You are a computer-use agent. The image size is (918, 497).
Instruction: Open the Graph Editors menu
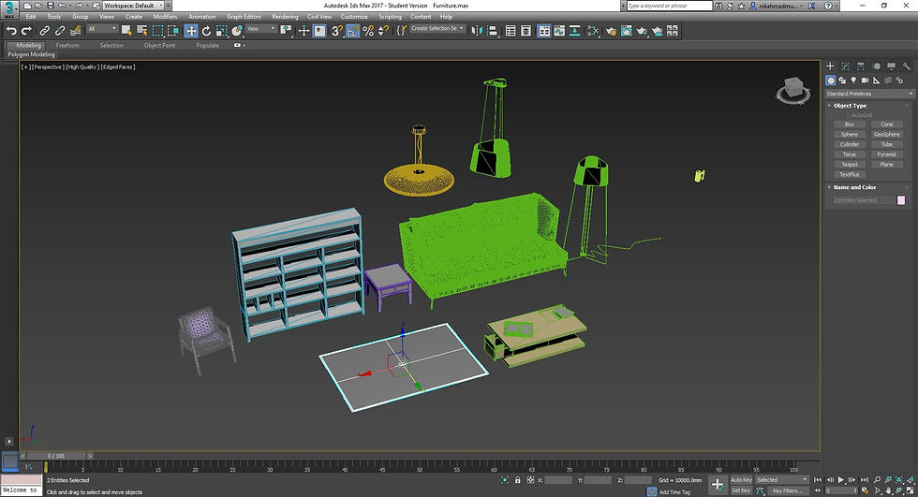tap(244, 16)
